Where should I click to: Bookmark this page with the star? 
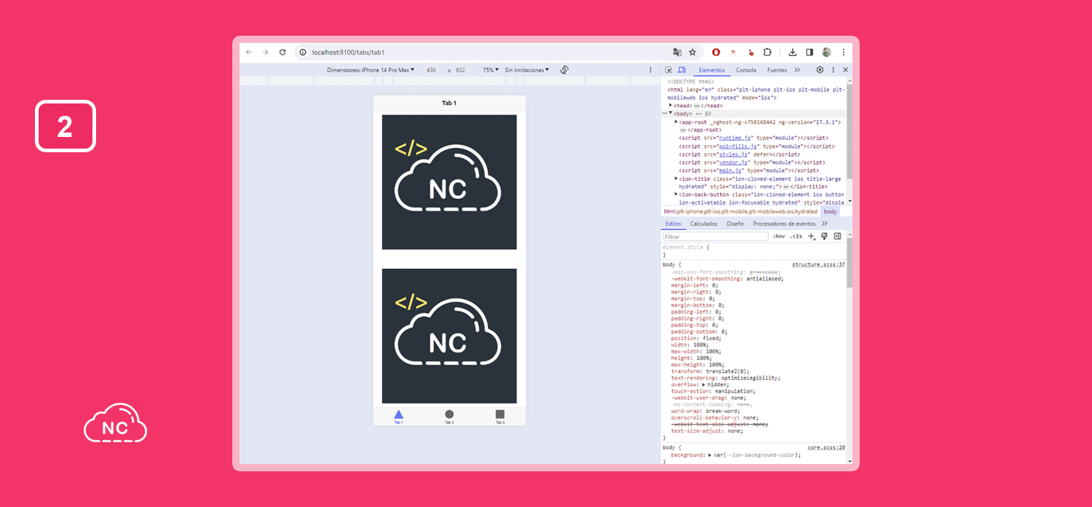click(692, 52)
